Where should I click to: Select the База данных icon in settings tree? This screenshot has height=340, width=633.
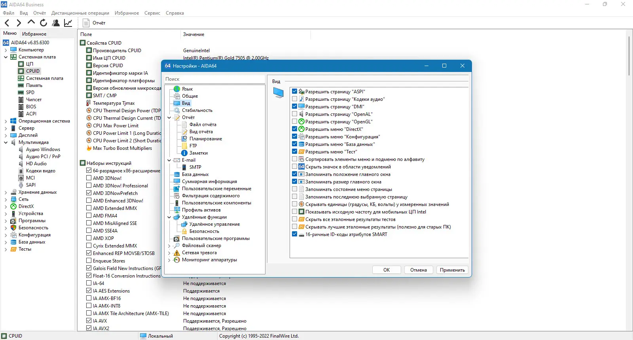click(177, 174)
